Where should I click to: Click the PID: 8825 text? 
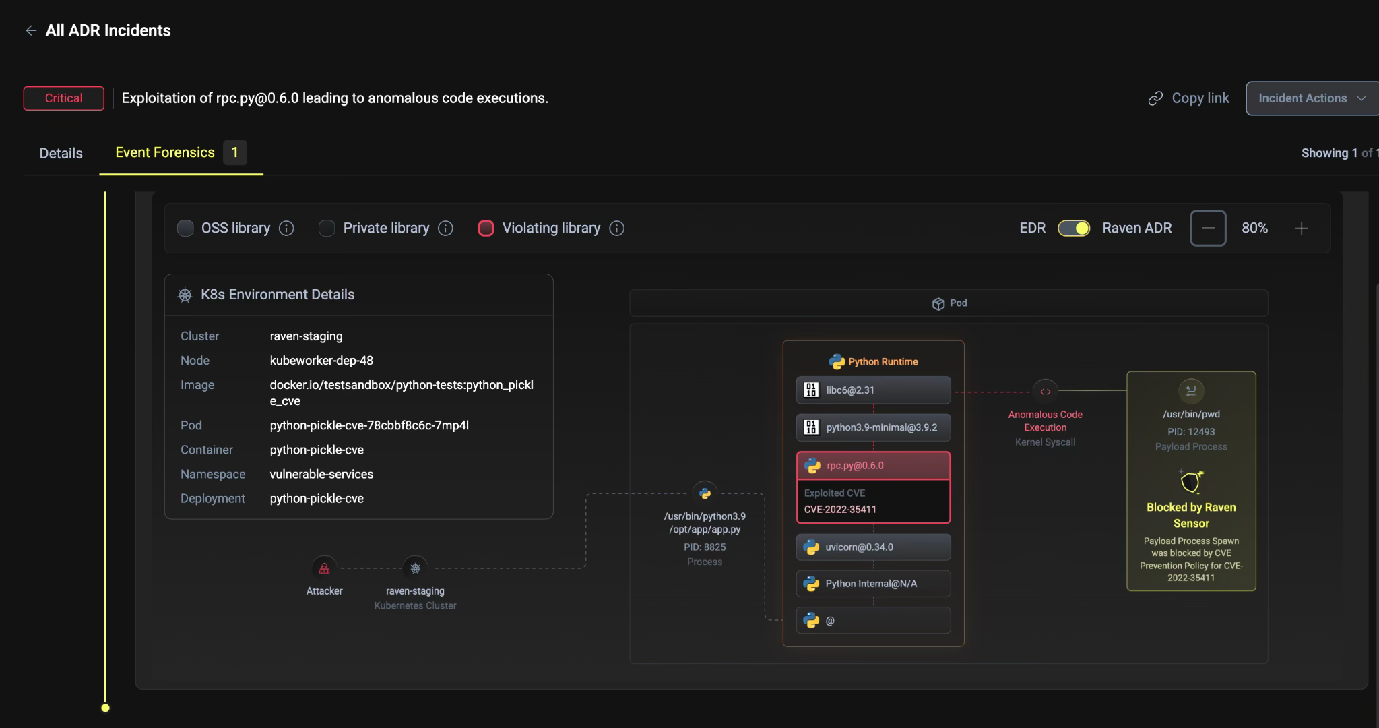(x=705, y=547)
